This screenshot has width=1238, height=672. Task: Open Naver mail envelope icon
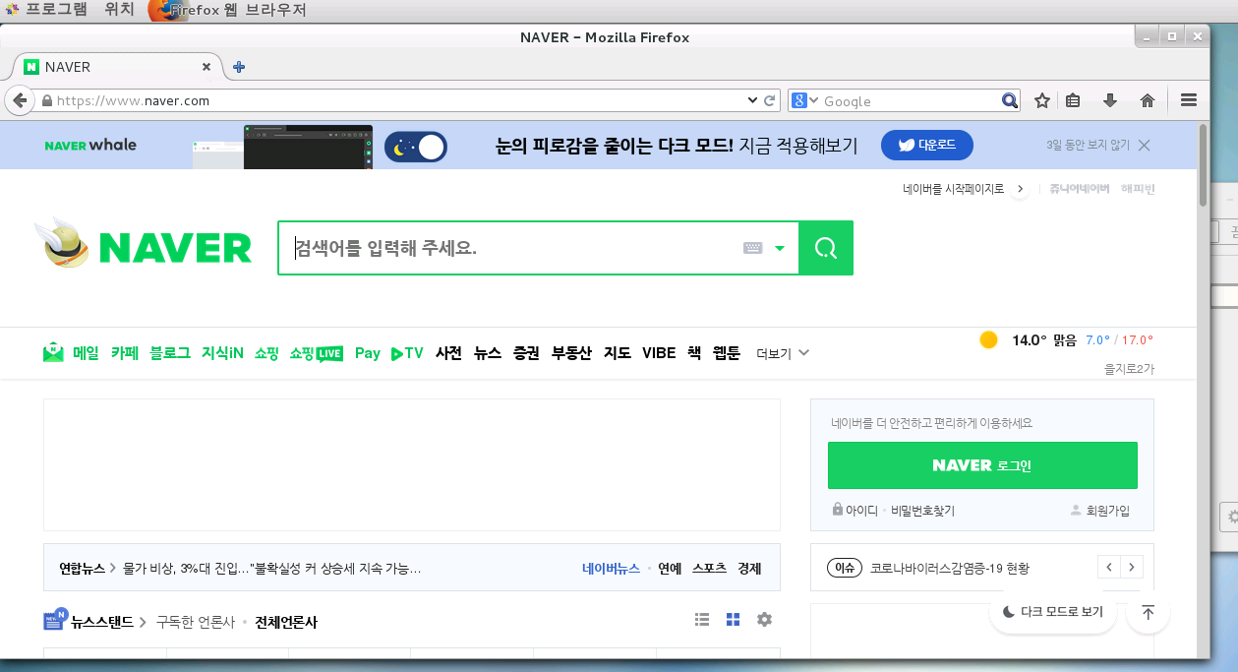[x=53, y=352]
